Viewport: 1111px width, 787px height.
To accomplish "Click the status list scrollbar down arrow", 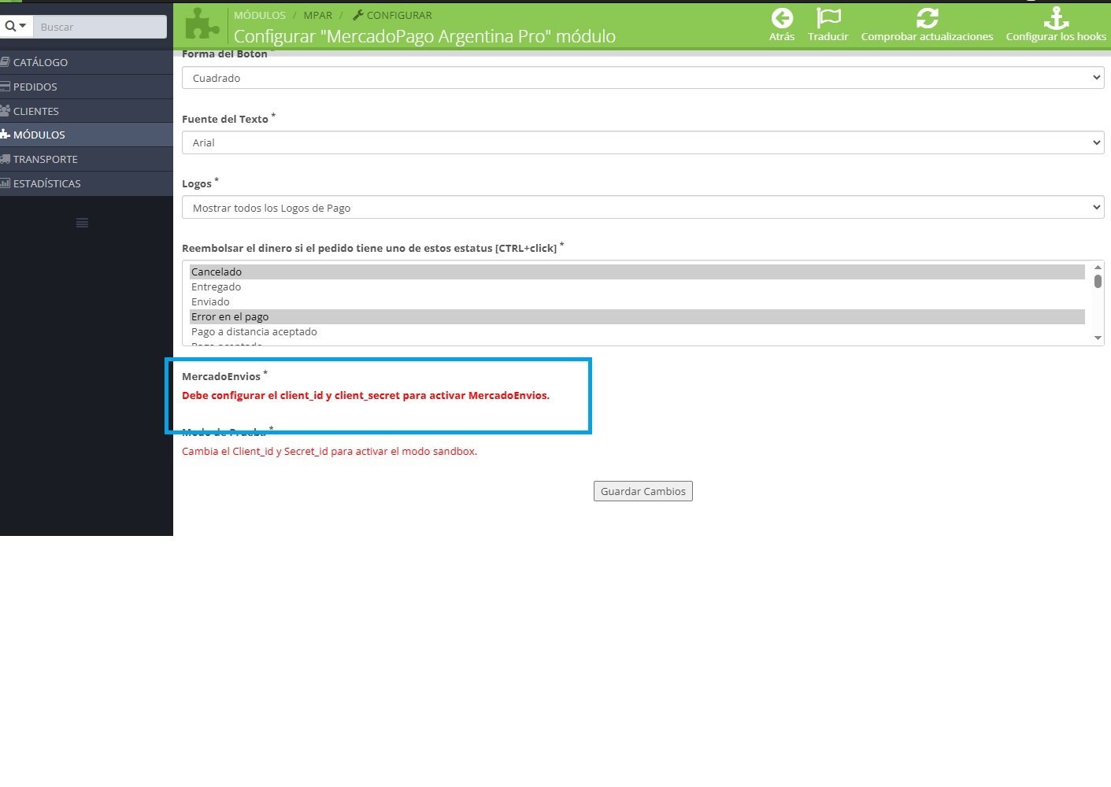I will point(1098,338).
